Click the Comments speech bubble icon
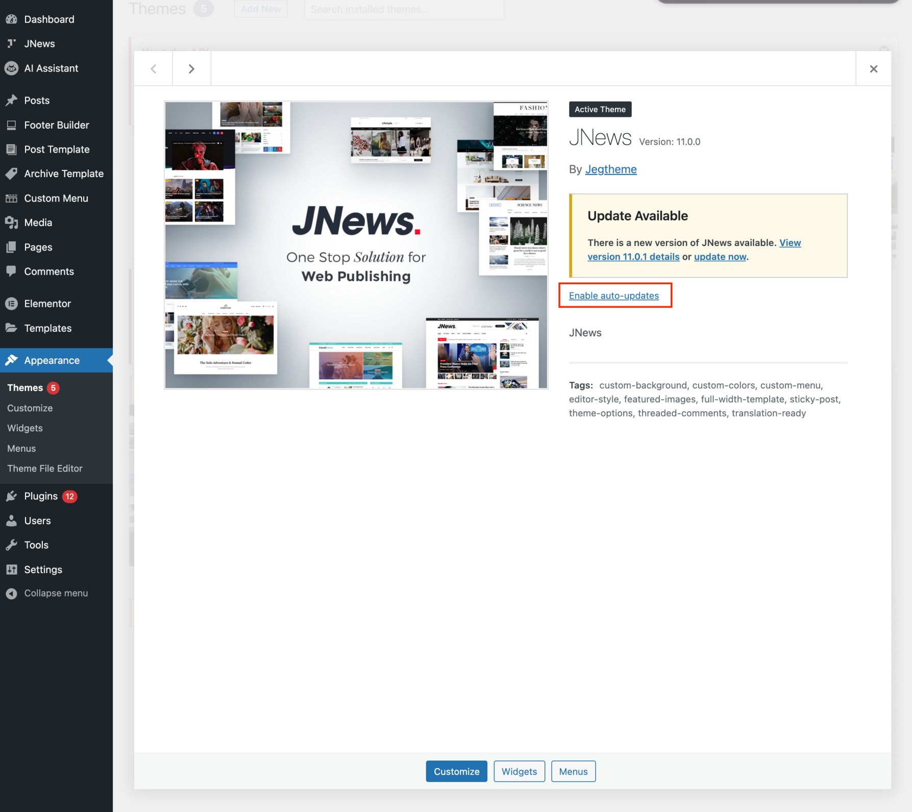The image size is (912, 812). [x=11, y=272]
